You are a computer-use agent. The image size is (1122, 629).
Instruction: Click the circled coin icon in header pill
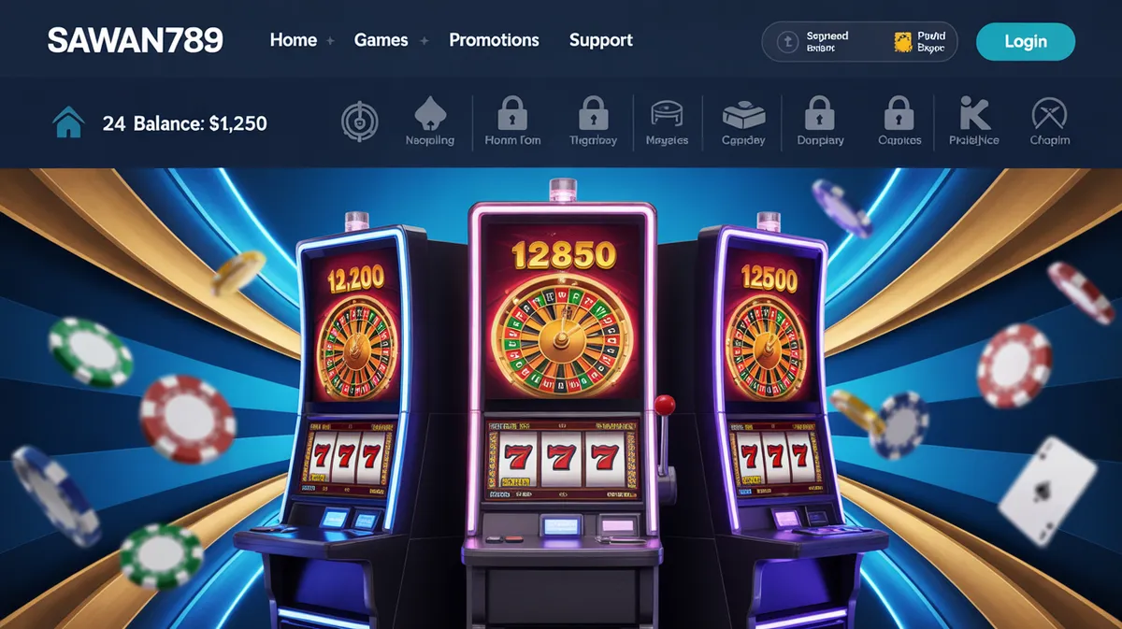tap(787, 41)
